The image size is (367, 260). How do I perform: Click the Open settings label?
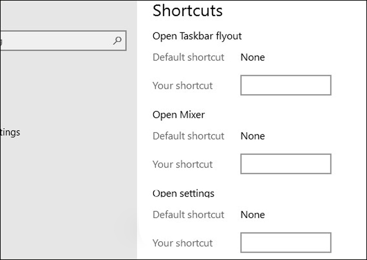(183, 194)
